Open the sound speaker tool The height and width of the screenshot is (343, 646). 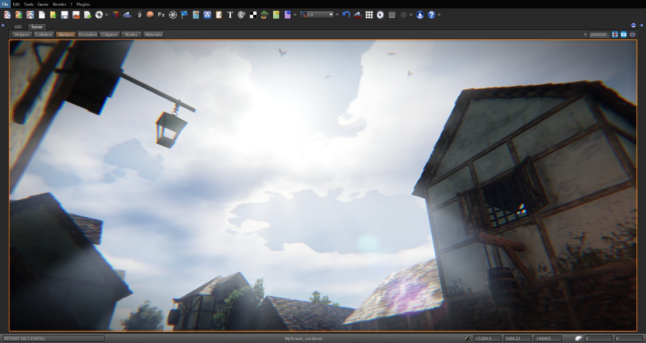(x=242, y=15)
